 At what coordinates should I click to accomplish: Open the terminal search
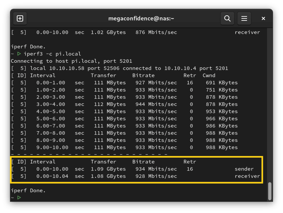(227, 18)
